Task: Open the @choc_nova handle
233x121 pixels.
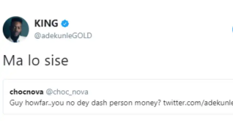Action: pos(67,92)
